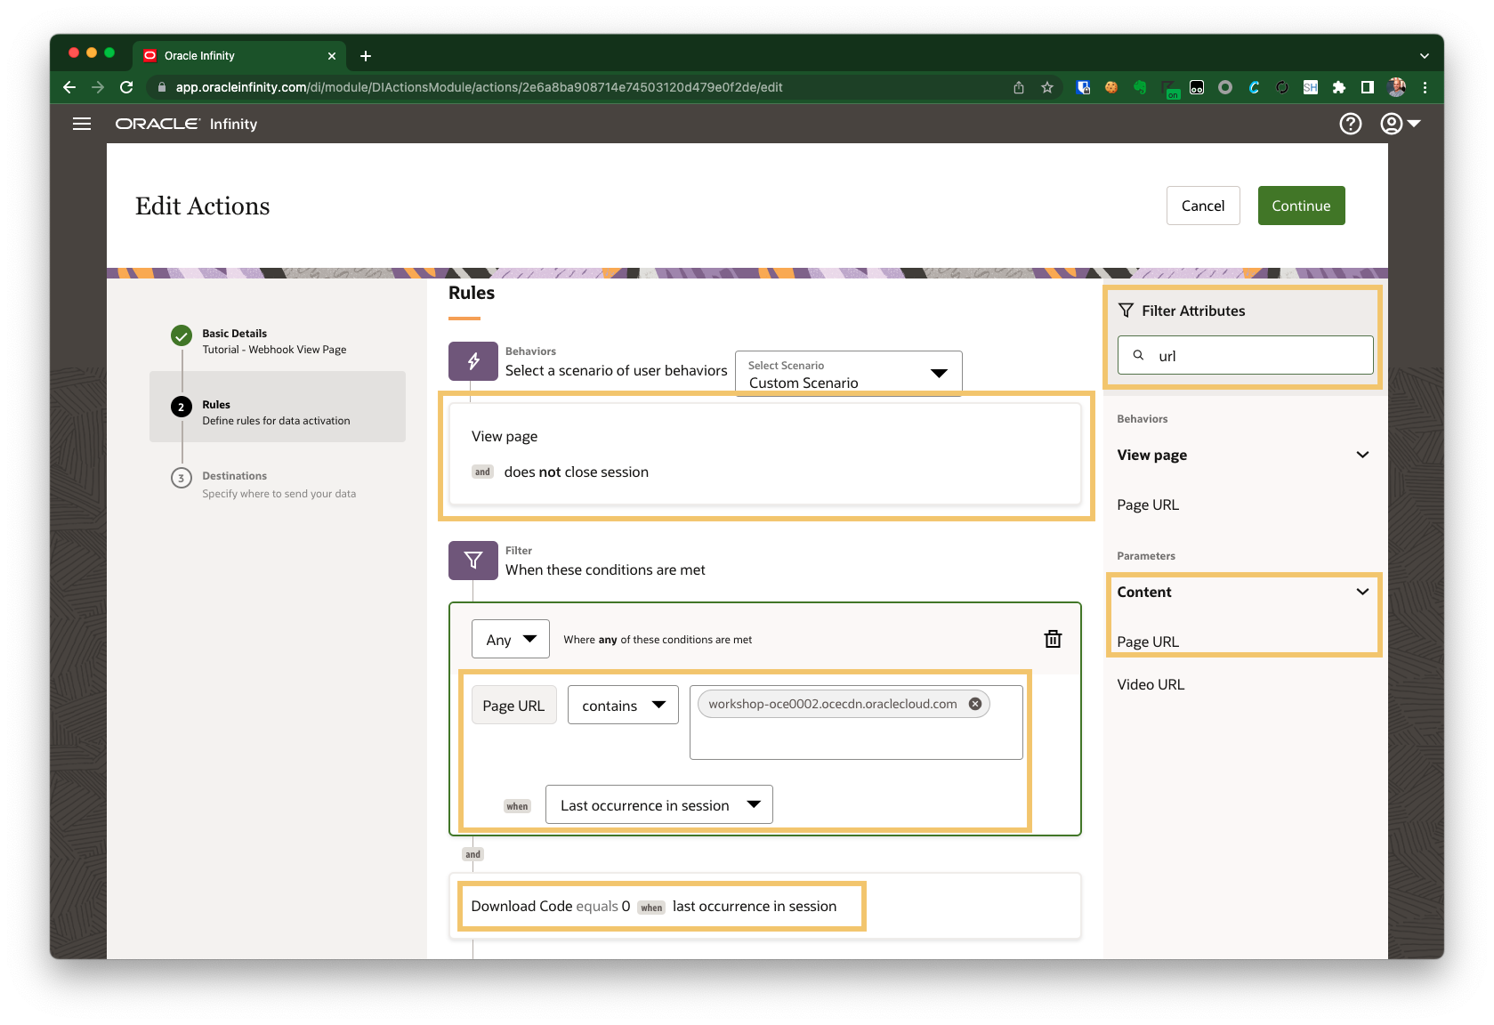The height and width of the screenshot is (1025, 1494).
Task: Select the Video URL attribute
Action: [x=1151, y=684]
